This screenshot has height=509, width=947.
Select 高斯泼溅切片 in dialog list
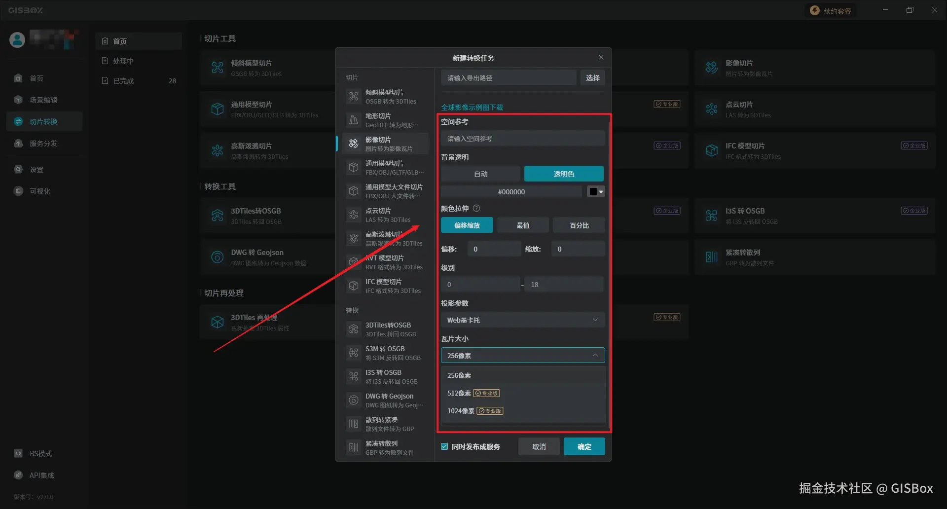[x=385, y=239]
